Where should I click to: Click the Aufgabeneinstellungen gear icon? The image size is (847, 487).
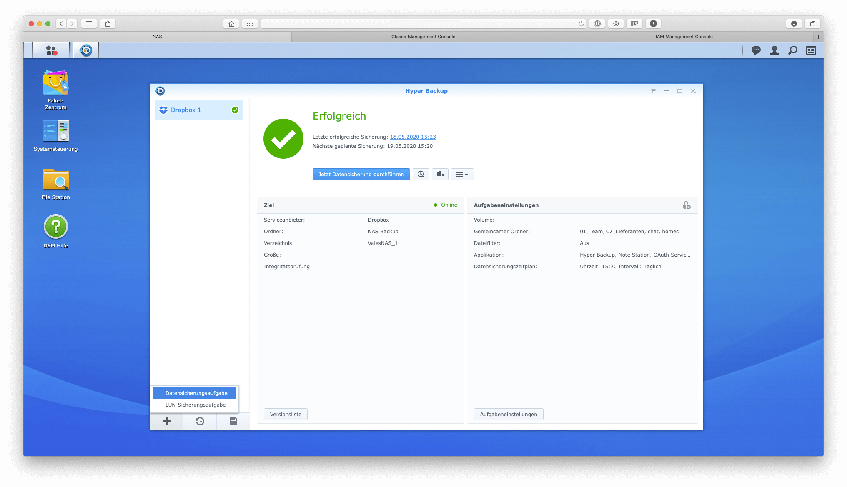pyautogui.click(x=687, y=205)
